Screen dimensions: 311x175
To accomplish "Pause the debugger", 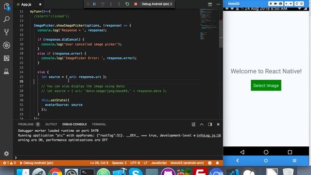I will [x=94, y=4].
